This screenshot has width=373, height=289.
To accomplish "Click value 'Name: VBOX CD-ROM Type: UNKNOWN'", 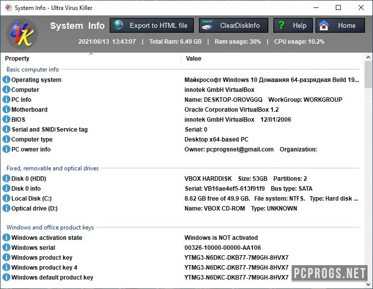I will click(x=241, y=208).
